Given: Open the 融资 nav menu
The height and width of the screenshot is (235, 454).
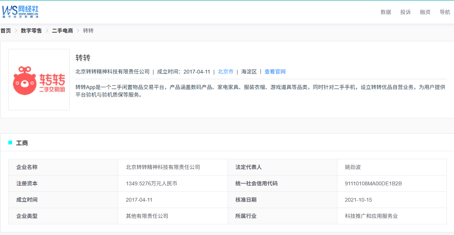Looking at the screenshot, I should point(425,12).
